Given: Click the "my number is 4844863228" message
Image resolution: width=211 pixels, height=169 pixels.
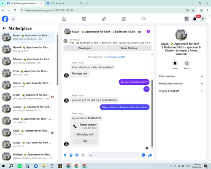Looking at the screenshot, I should [x=87, y=118].
